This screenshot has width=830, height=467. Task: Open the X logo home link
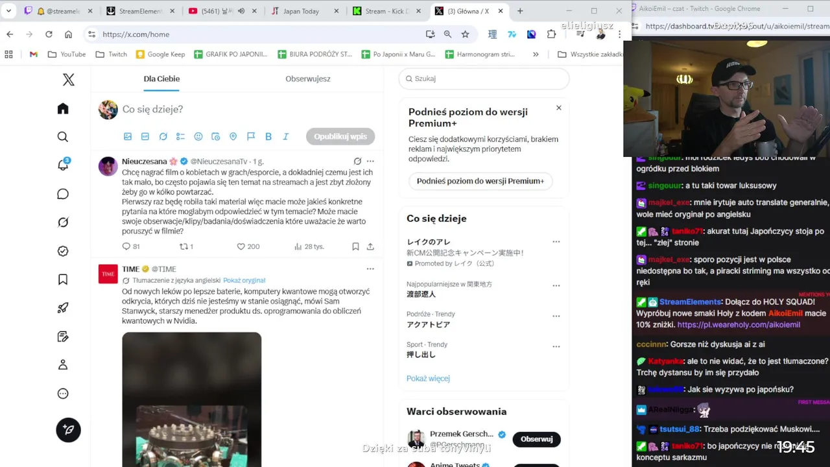68,80
